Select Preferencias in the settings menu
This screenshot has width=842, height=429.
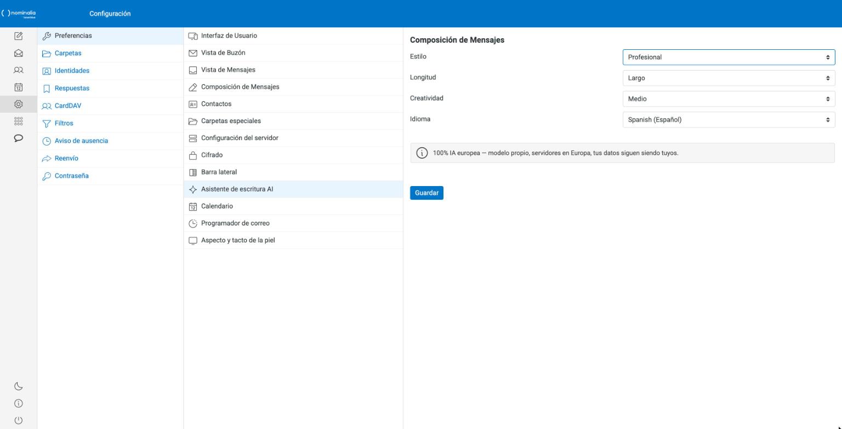(x=110, y=36)
